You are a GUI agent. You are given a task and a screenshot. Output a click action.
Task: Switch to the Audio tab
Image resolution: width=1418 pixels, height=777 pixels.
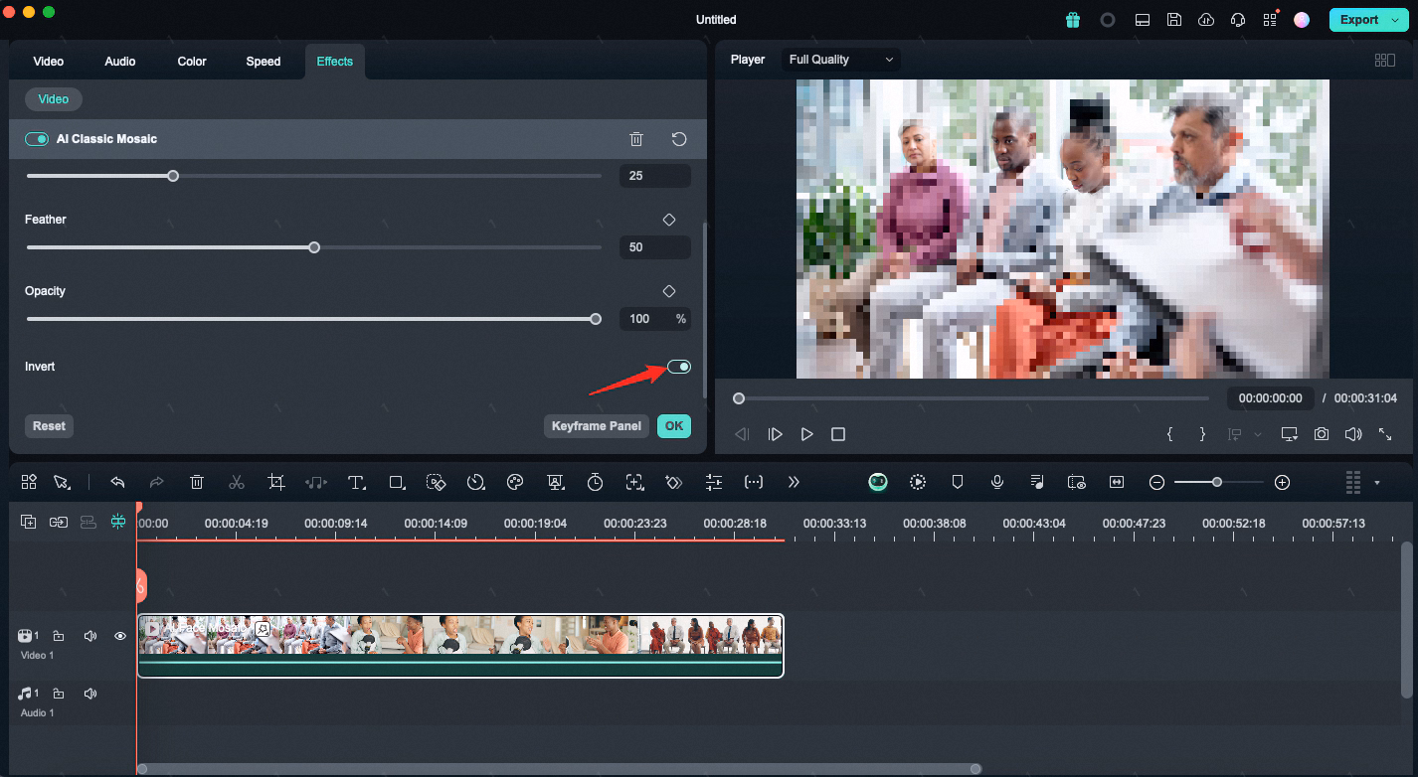[120, 62]
